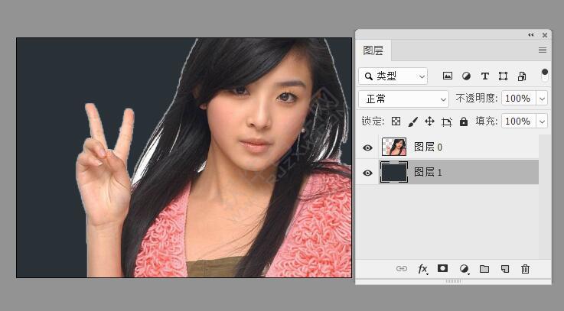
Task: Select the 图层 0 layer name
Action: pyautogui.click(x=428, y=147)
